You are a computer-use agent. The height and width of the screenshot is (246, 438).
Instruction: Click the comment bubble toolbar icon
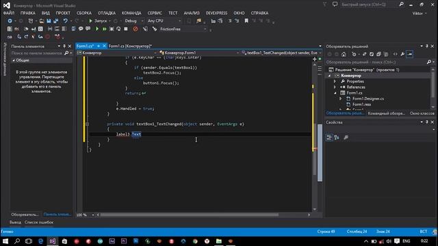tap(81, 29)
